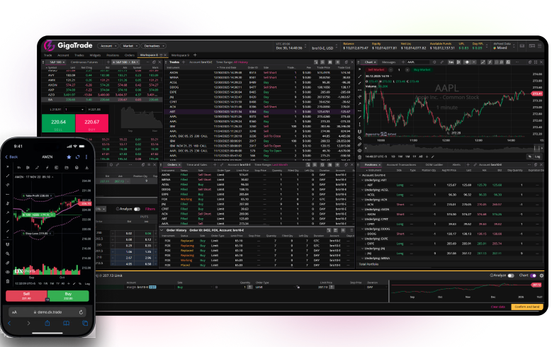Click the green 220.64 Sell button
Viewport: 552px width, 347px height.
click(58, 123)
